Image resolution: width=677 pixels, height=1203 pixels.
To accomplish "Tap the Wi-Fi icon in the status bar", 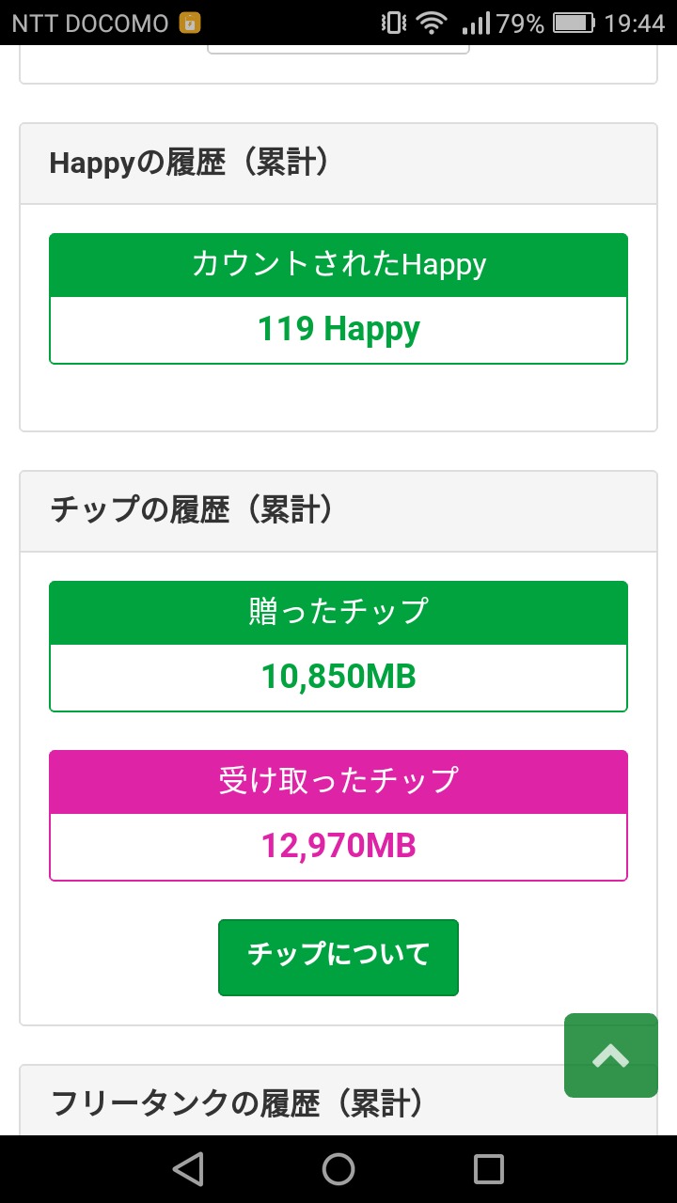I will click(x=432, y=23).
